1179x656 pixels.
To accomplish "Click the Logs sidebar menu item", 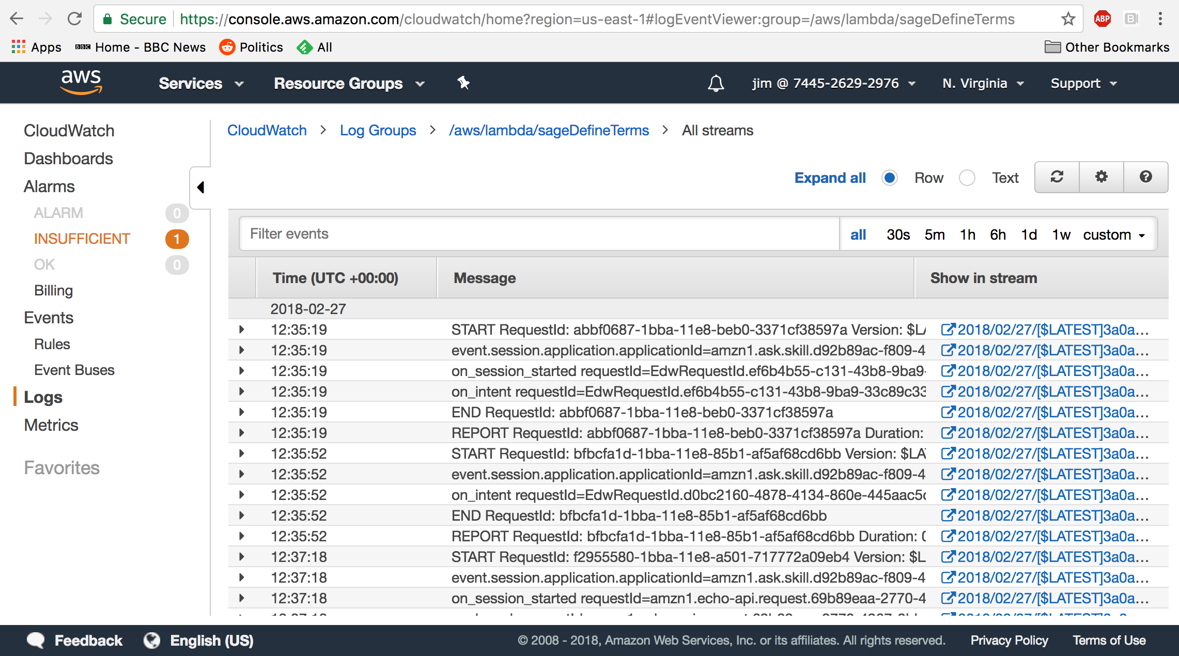I will [x=43, y=397].
